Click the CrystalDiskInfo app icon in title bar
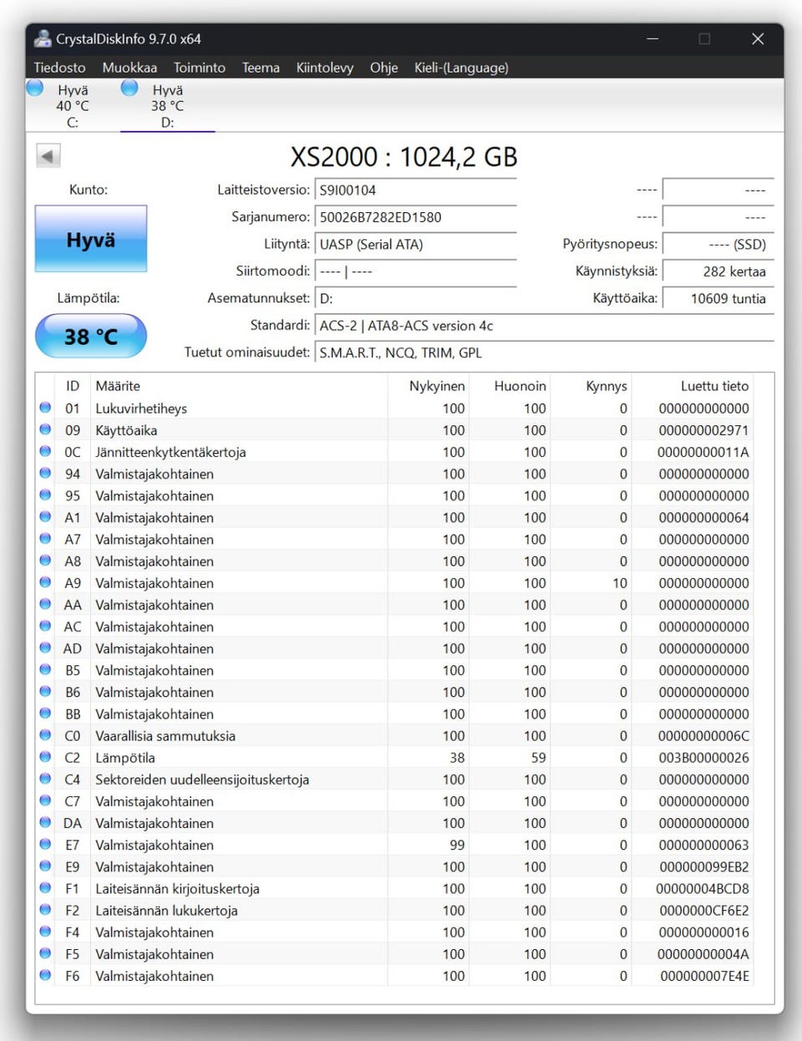Image resolution: width=802 pixels, height=1041 pixels. pyautogui.click(x=42, y=38)
